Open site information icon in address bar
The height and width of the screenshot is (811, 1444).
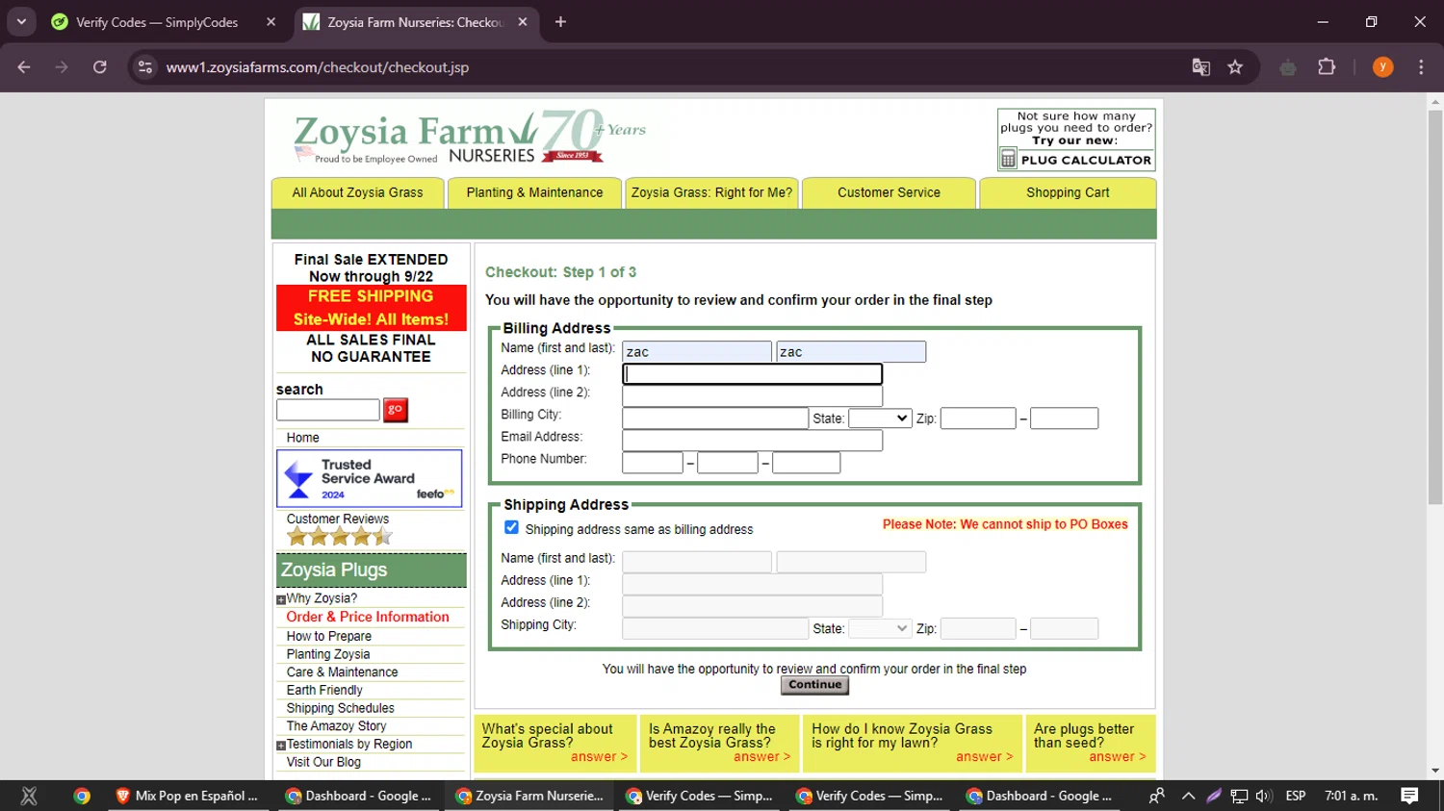(x=145, y=67)
